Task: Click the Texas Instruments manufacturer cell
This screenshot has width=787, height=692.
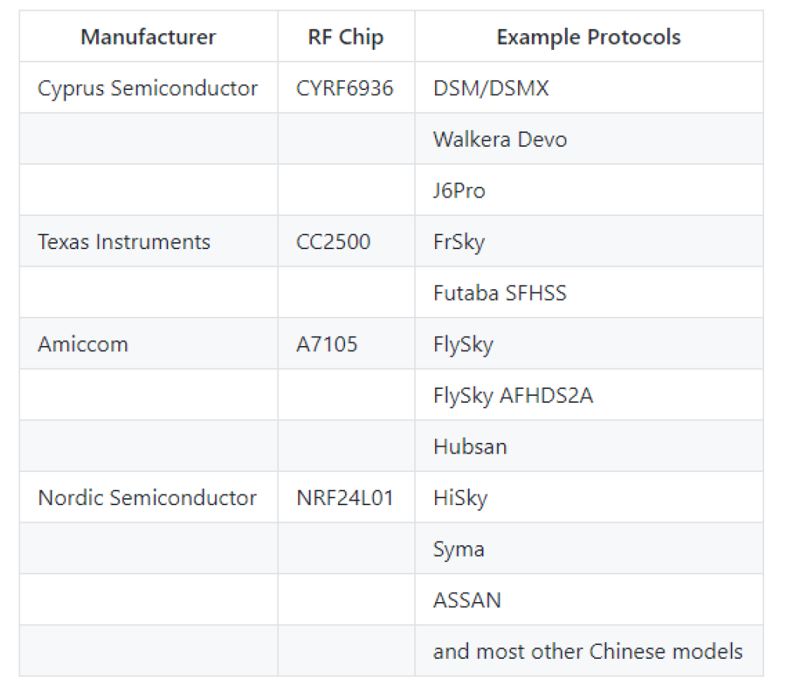Action: (x=124, y=242)
